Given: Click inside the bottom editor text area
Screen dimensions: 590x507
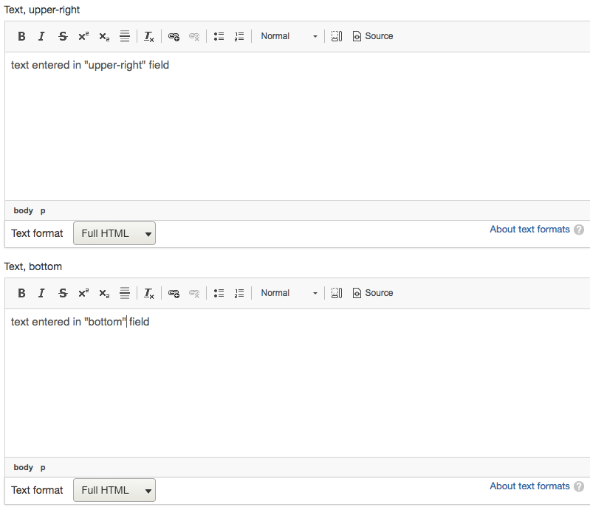Looking at the screenshot, I should (x=295, y=384).
